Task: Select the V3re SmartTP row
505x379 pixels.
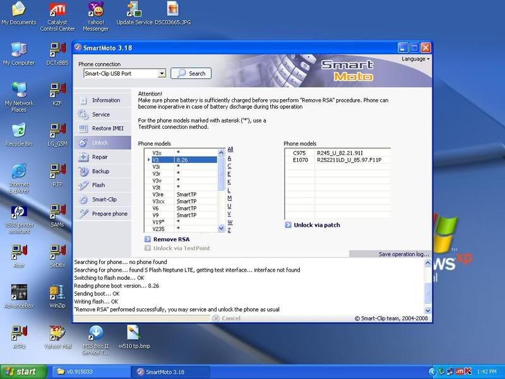Action: (x=181, y=195)
